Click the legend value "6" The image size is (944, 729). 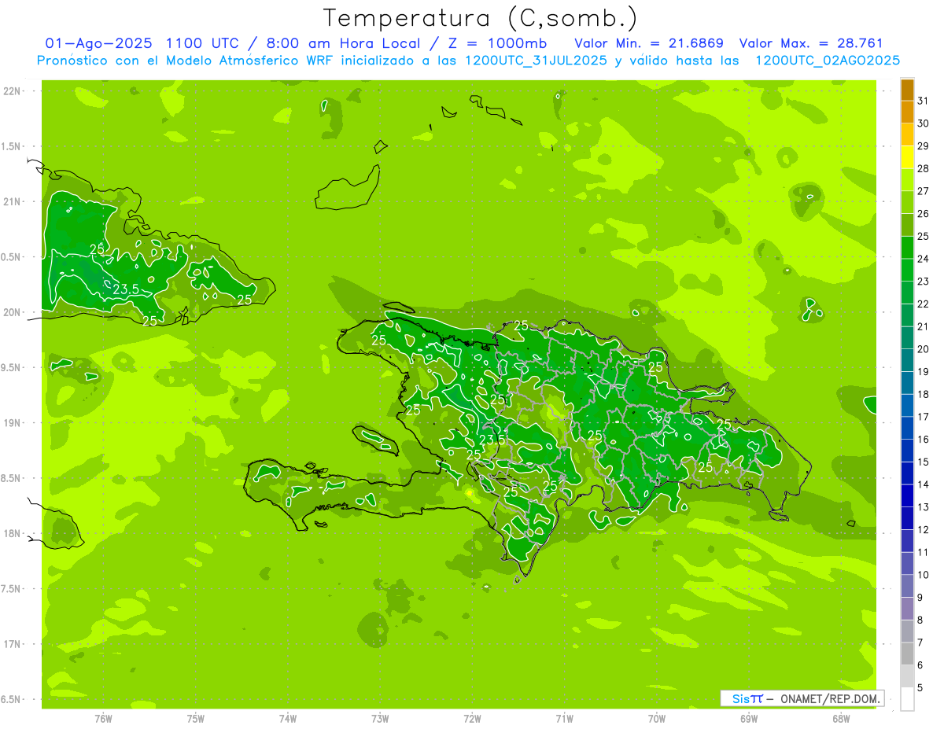(x=920, y=665)
